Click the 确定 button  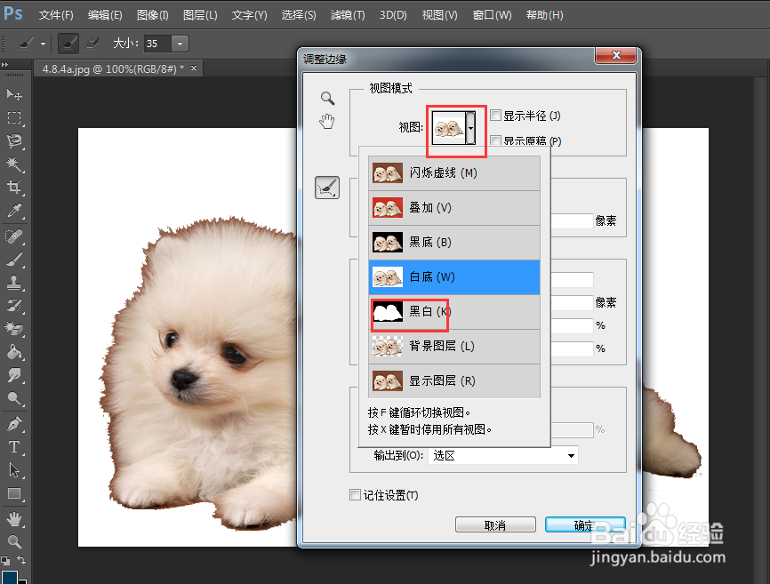tap(585, 525)
